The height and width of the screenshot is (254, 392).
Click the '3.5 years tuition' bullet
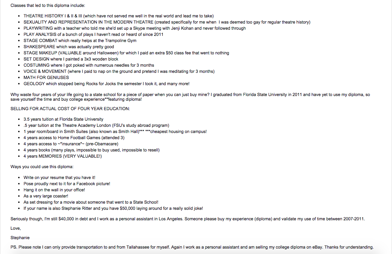tap(63, 119)
